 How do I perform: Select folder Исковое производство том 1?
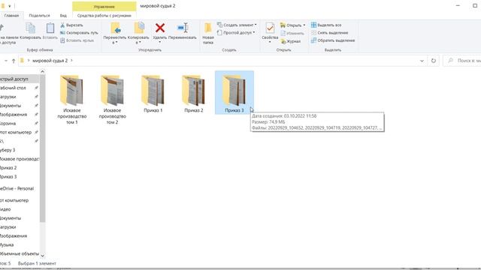(x=72, y=99)
